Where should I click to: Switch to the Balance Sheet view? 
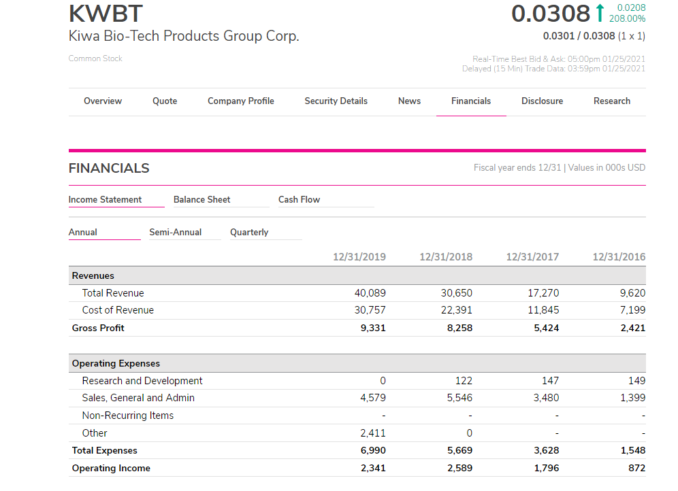click(x=201, y=199)
